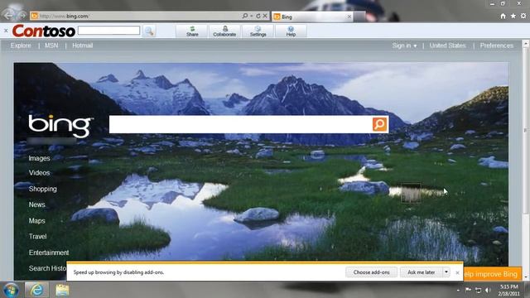
Task: Click the Bing logo
Action: (x=60, y=126)
